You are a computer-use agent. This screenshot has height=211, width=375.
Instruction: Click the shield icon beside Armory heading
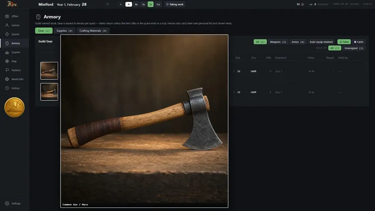(38, 17)
